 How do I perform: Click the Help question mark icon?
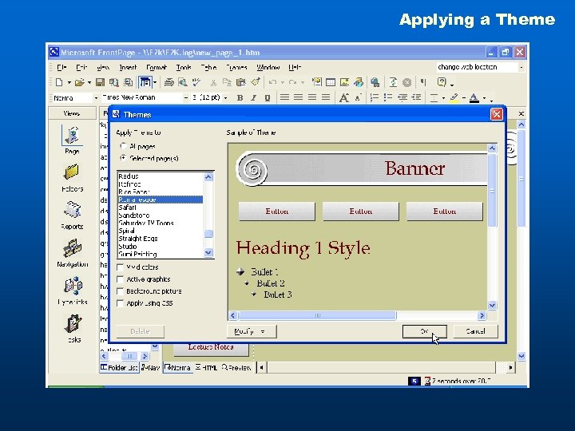coord(442,82)
